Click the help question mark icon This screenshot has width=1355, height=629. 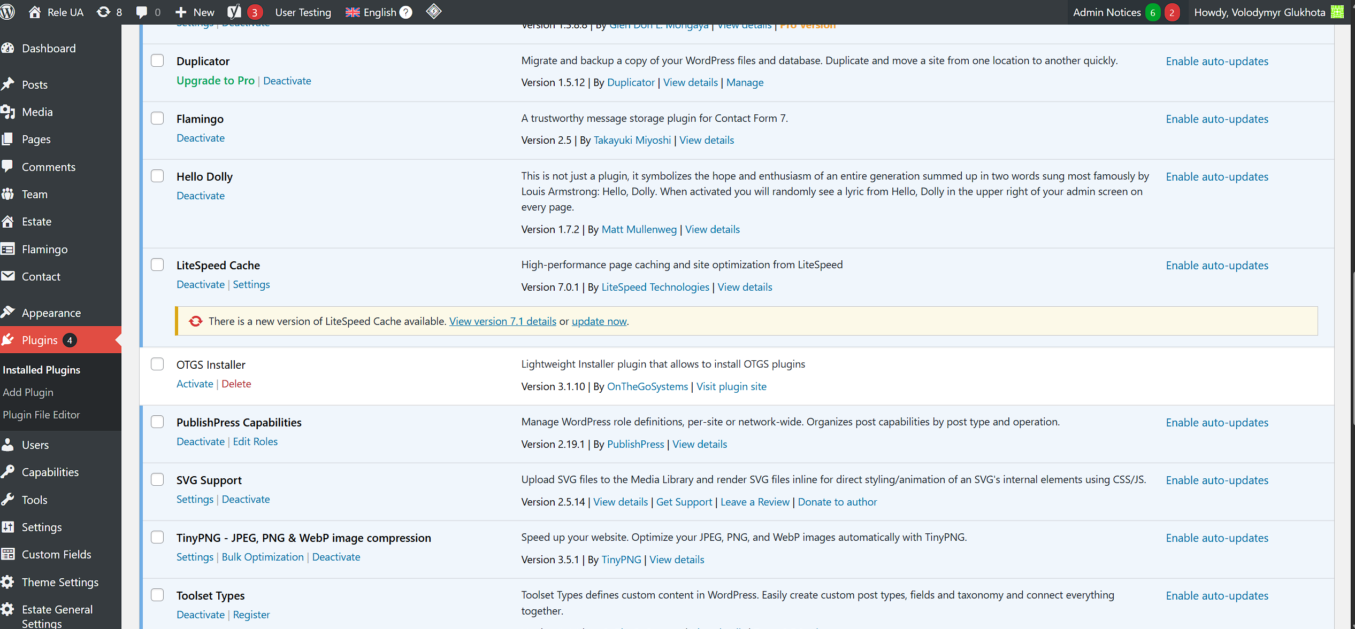(406, 12)
